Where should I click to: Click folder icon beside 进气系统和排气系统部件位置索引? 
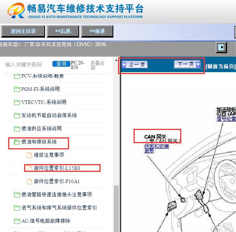click(x=17, y=208)
